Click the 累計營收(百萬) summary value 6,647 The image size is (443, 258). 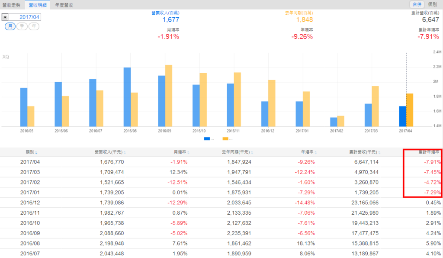tap(430, 20)
